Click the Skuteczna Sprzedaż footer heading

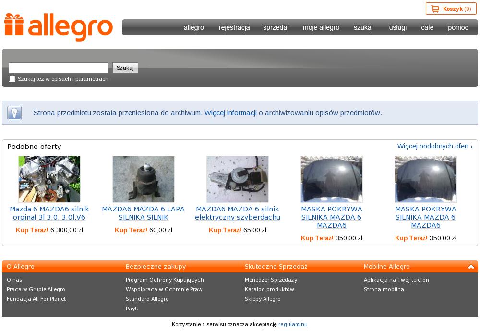coord(276,267)
